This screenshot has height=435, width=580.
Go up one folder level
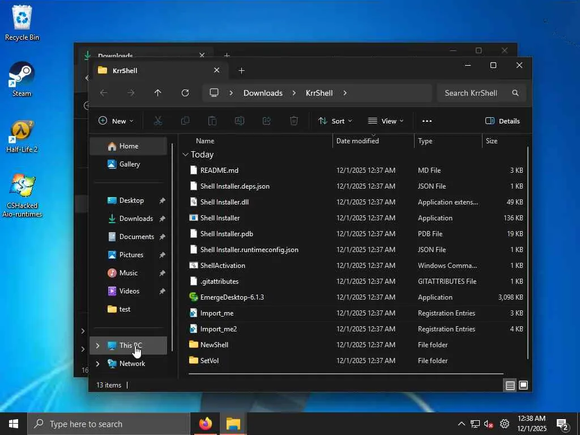point(158,93)
